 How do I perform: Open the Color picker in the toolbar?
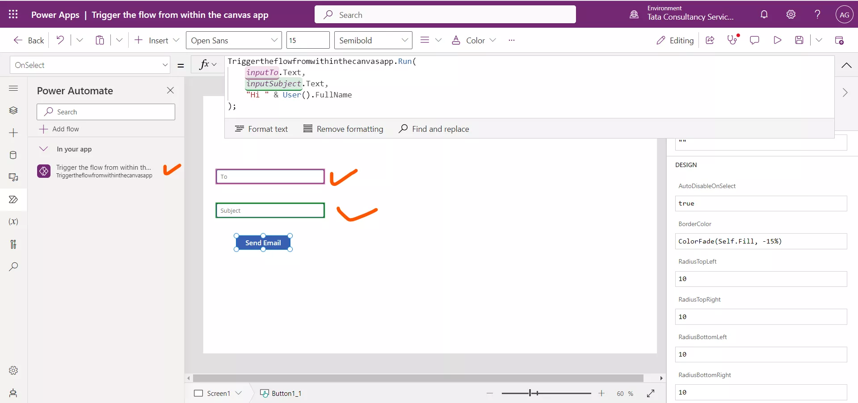point(473,40)
